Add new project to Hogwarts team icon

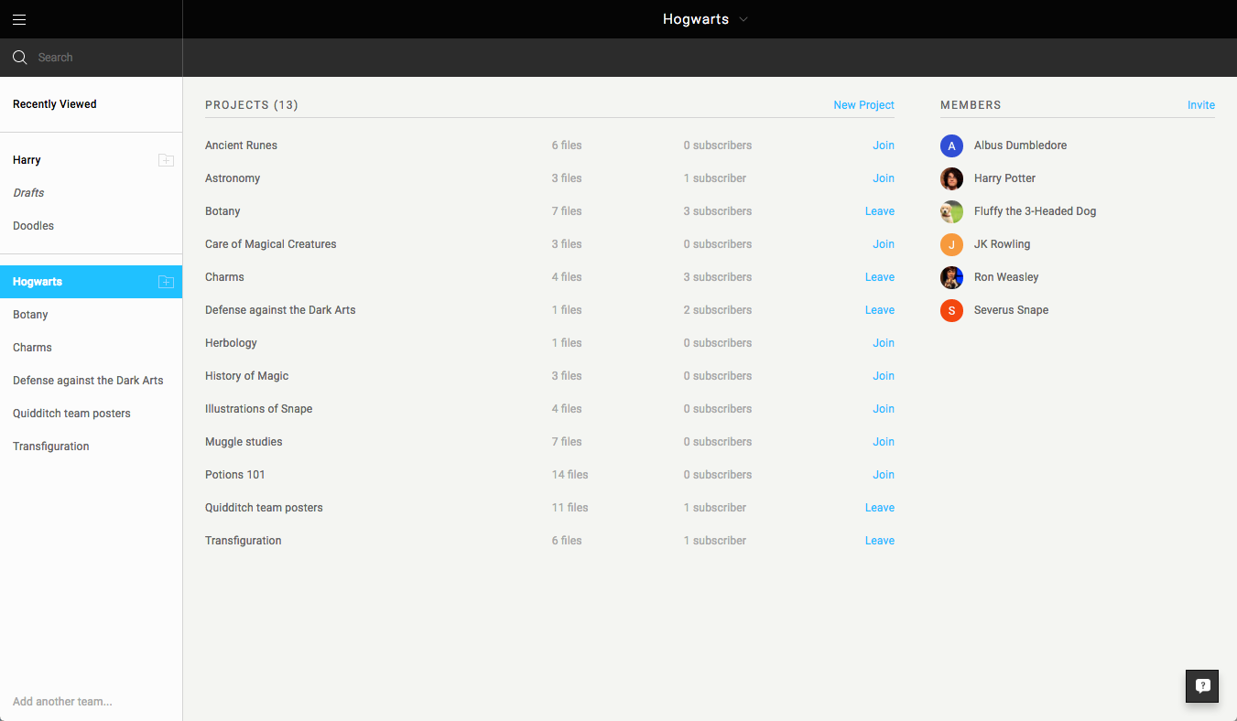[166, 282]
